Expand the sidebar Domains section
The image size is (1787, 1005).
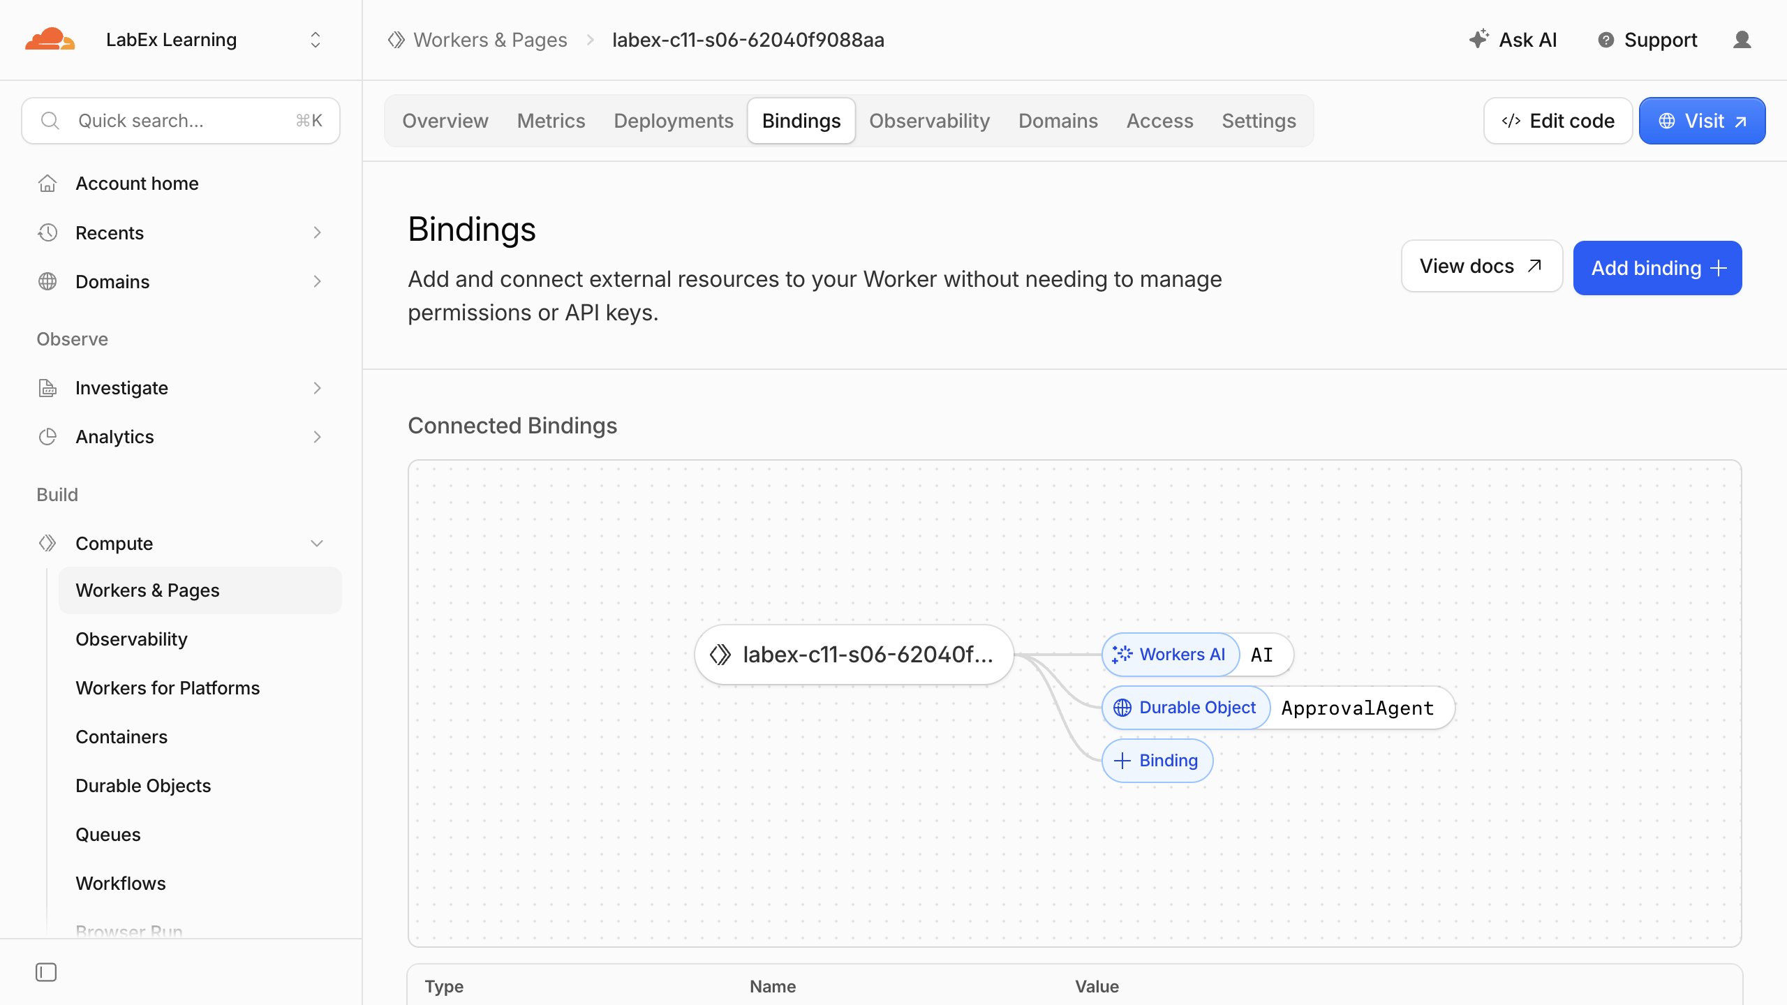pos(317,281)
